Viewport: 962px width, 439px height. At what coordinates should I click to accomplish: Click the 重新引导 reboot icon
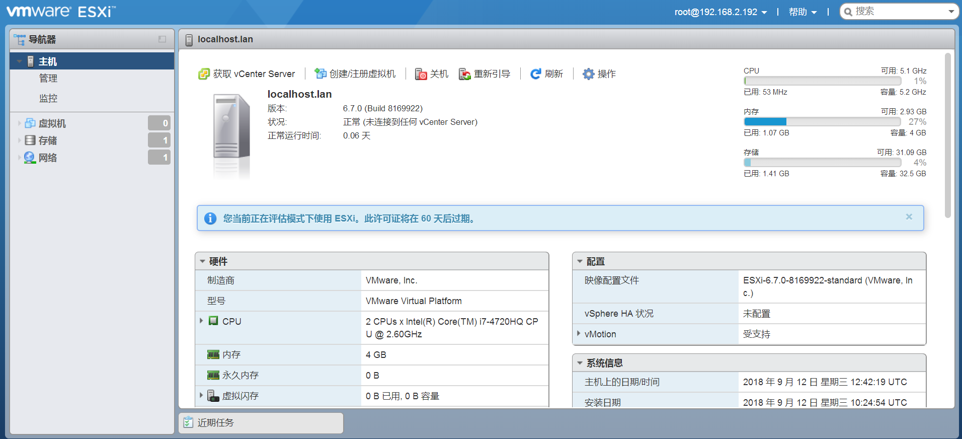point(464,74)
